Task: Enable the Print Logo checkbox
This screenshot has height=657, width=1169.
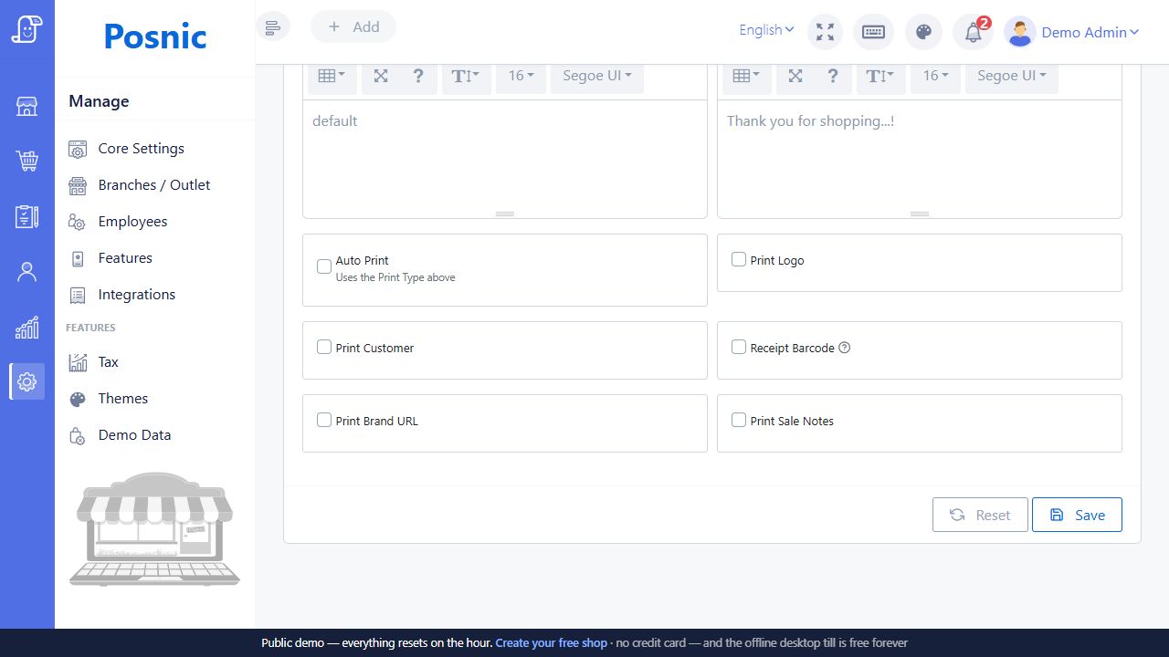Action: [739, 259]
